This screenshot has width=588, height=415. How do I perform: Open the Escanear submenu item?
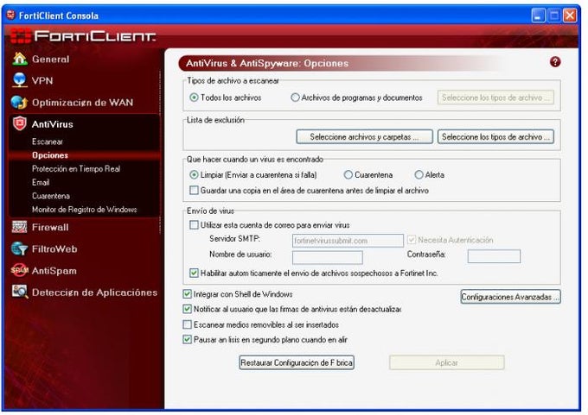click(x=48, y=141)
